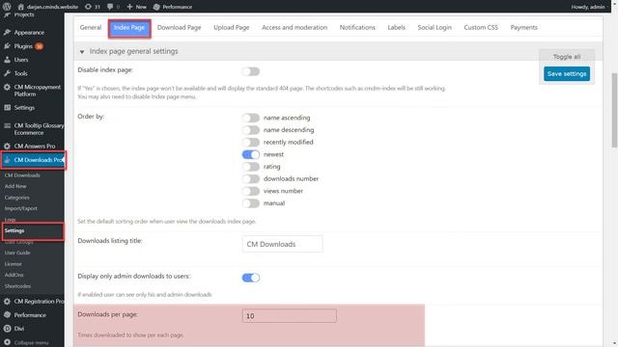Click the Performance icon in sidebar

(7, 315)
